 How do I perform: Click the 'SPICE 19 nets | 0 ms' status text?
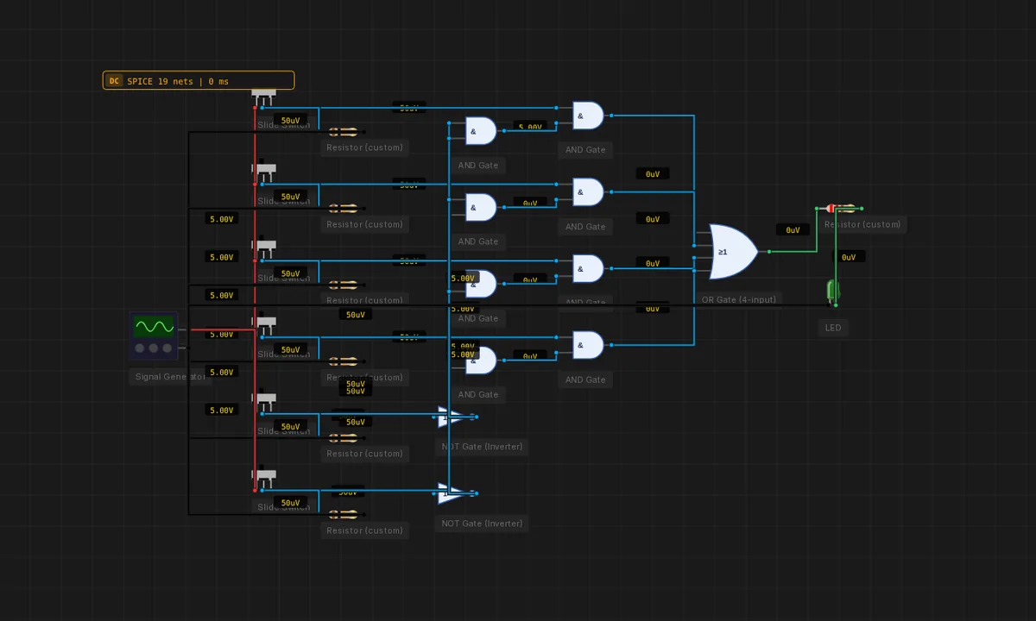tap(178, 81)
